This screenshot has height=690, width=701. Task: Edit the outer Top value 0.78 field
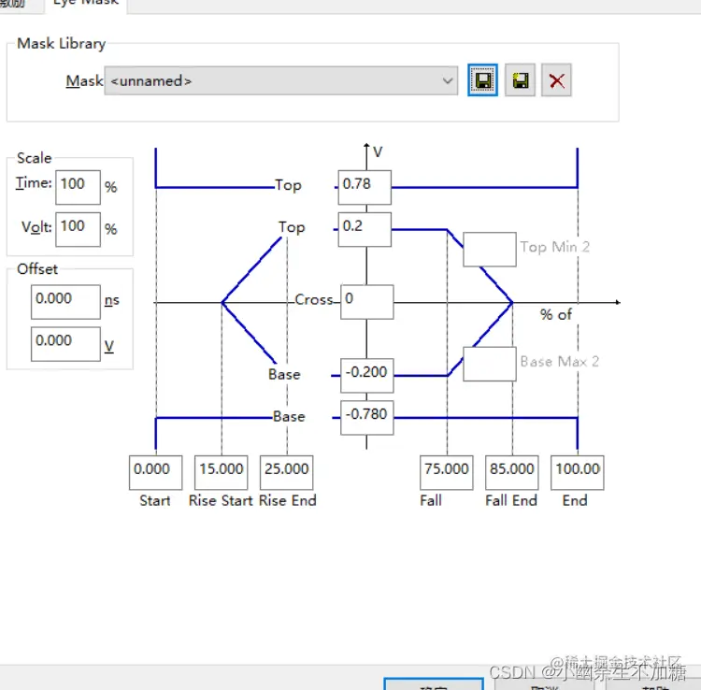(x=365, y=187)
